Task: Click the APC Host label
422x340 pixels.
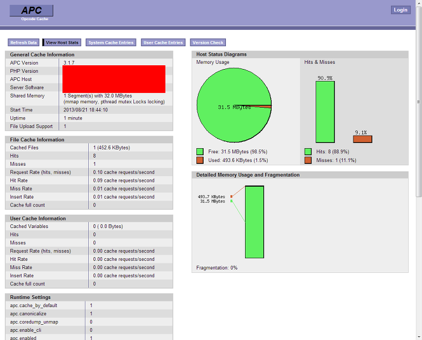Action: pyautogui.click(x=21, y=79)
